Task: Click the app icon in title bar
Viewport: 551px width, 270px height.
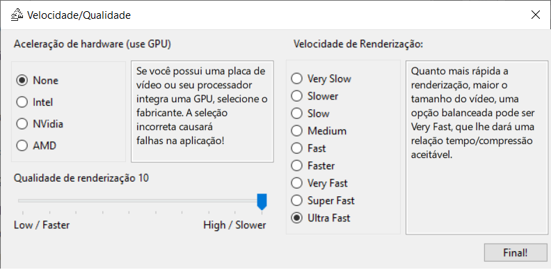Action: pyautogui.click(x=17, y=15)
